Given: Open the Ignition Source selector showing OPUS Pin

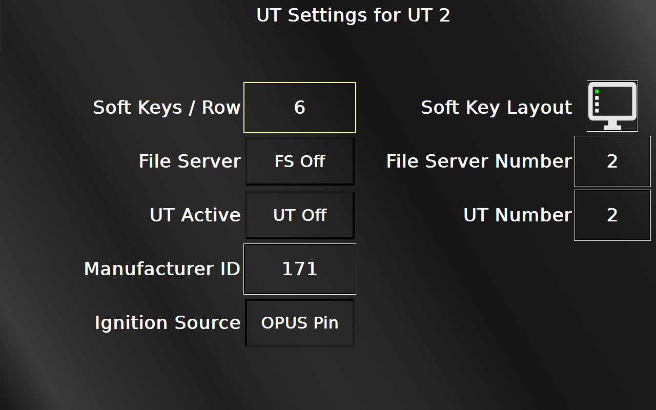Looking at the screenshot, I should pos(299,323).
